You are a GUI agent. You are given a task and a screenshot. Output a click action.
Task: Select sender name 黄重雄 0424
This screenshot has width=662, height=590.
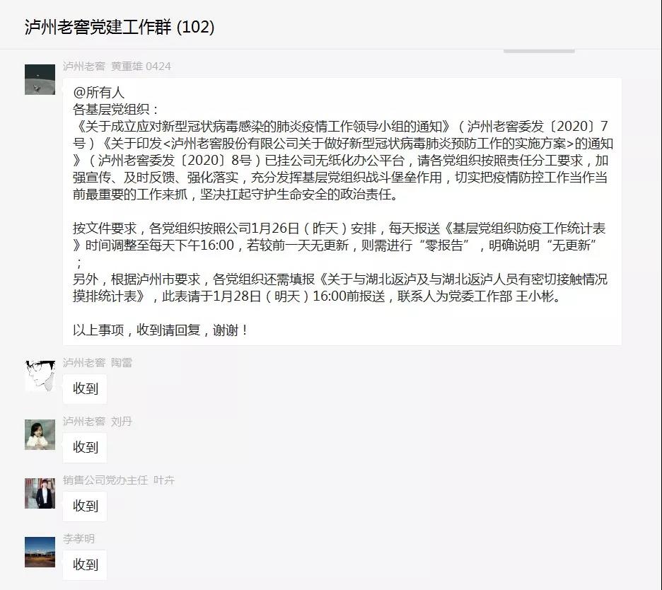(x=141, y=66)
